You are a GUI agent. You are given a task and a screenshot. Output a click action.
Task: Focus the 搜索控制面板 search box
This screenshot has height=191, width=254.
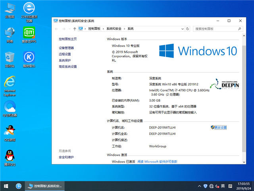pyautogui.click(x=218, y=29)
